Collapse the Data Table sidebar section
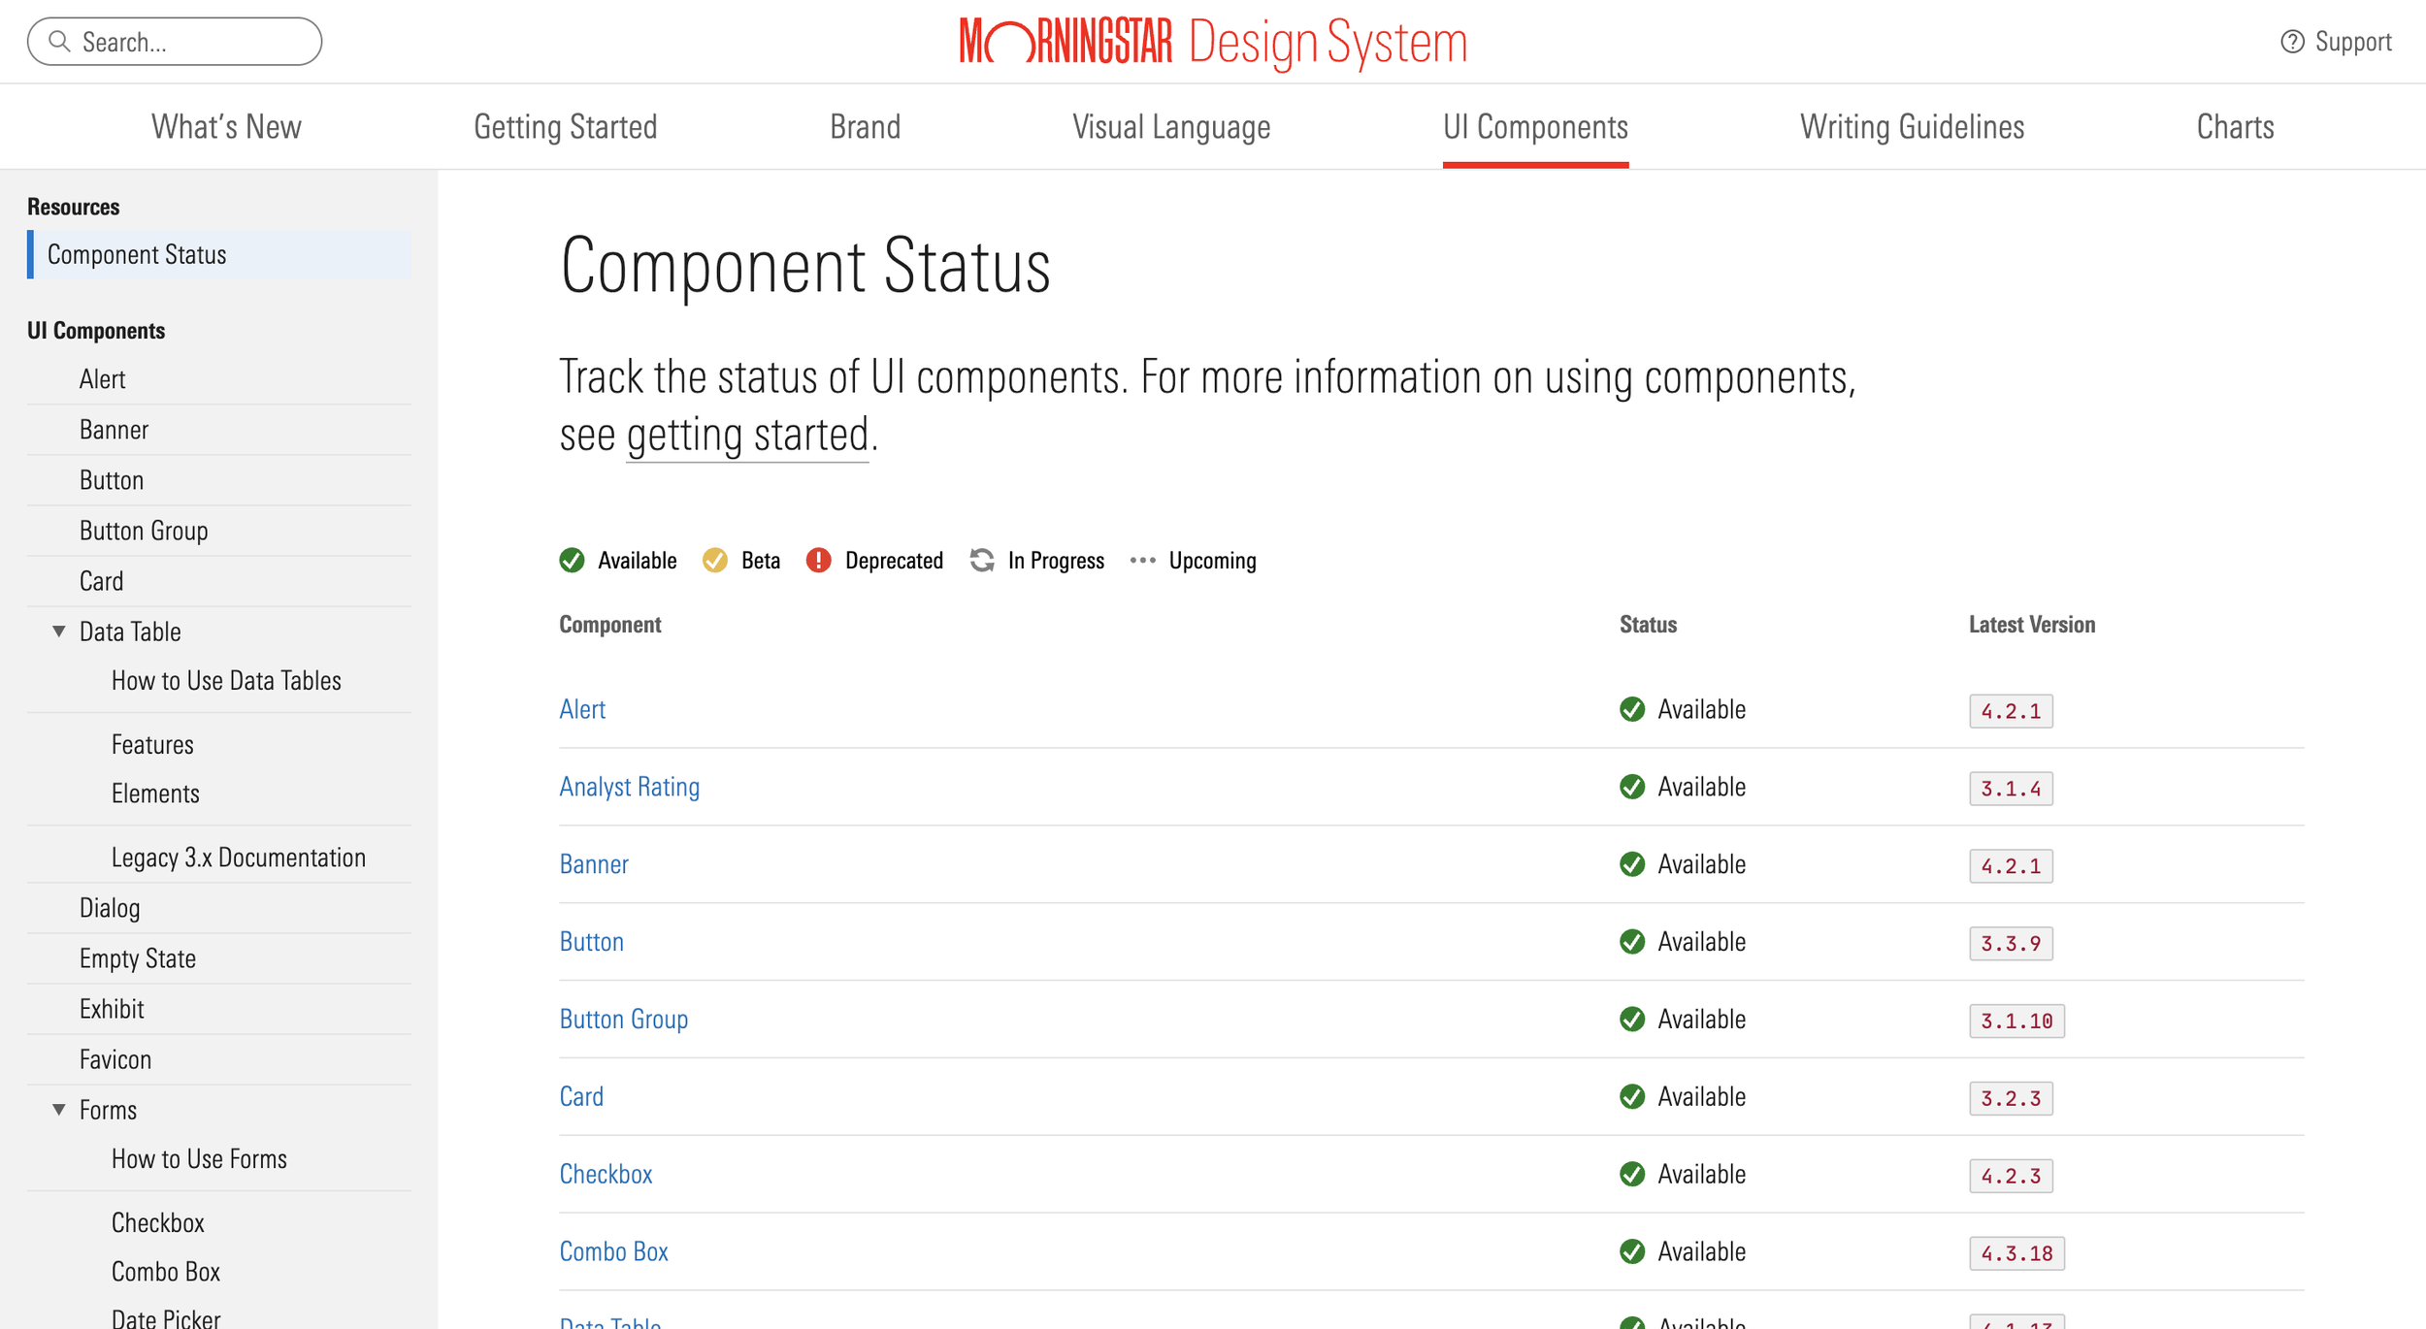 click(x=57, y=631)
